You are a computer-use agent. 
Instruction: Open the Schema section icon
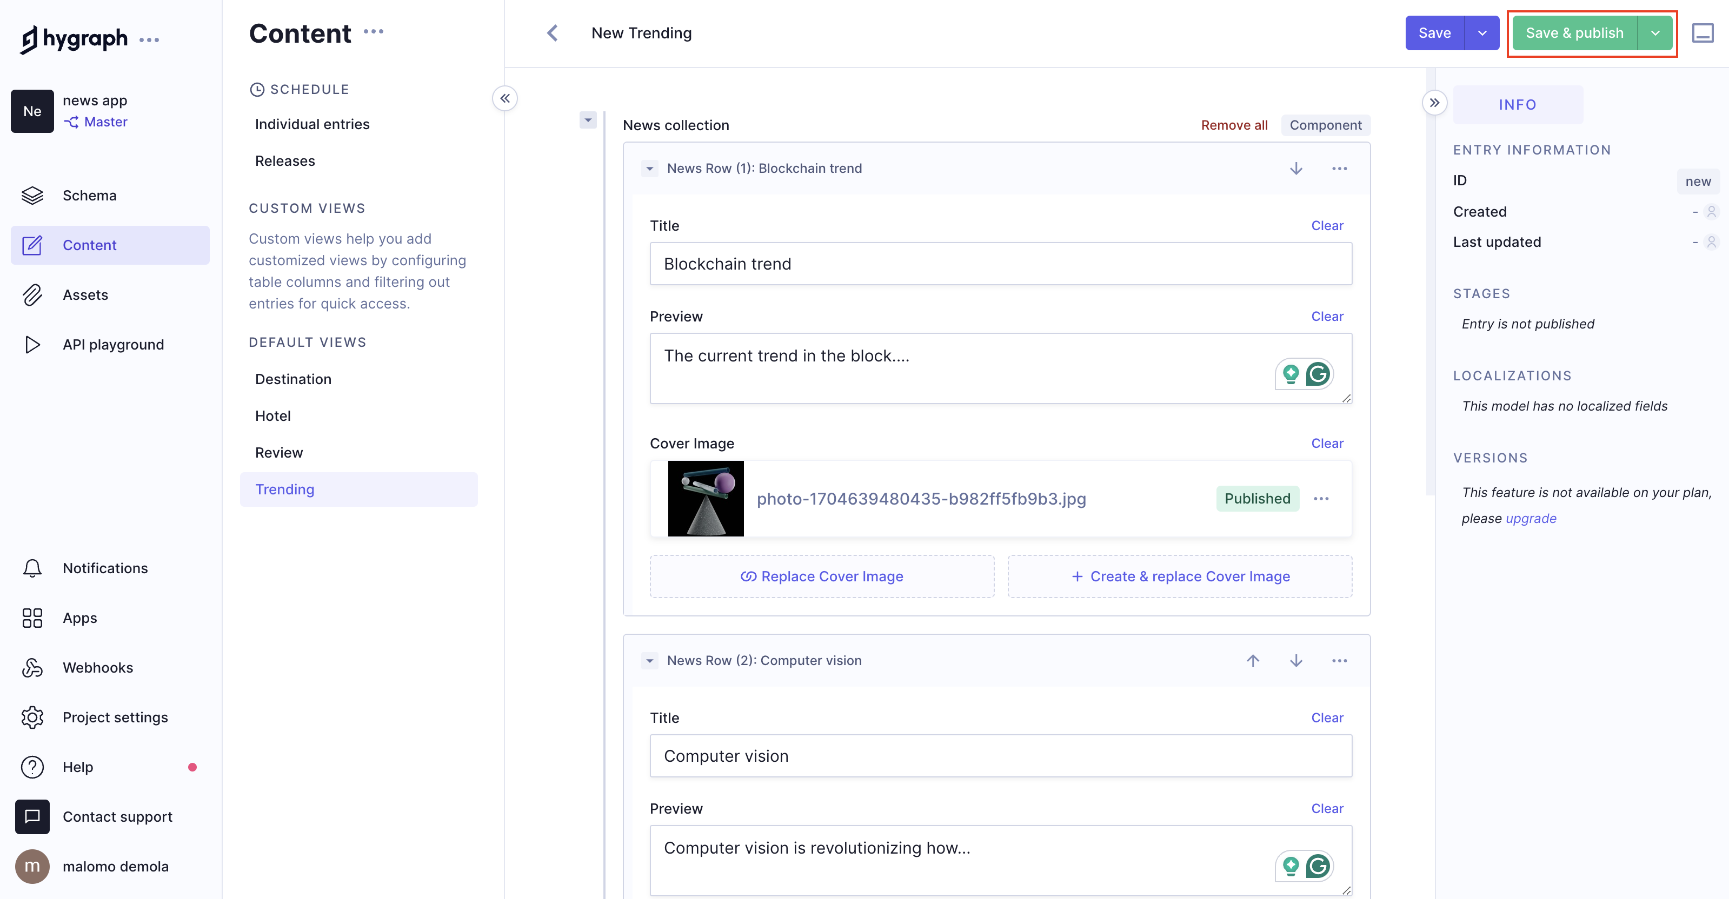32,195
